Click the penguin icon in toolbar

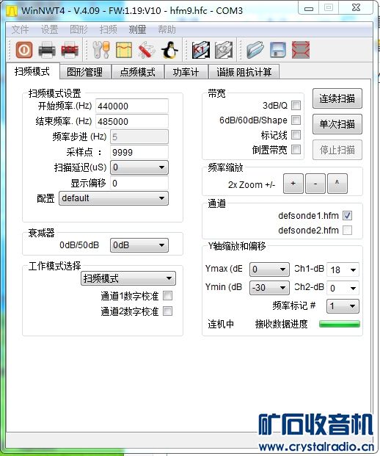(x=169, y=50)
